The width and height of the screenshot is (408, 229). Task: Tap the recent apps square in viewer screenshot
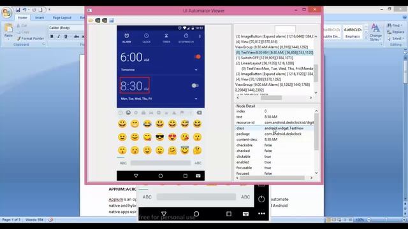(186, 176)
